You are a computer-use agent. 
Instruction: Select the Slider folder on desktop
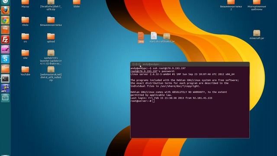pyautogui.click(x=77, y=4)
